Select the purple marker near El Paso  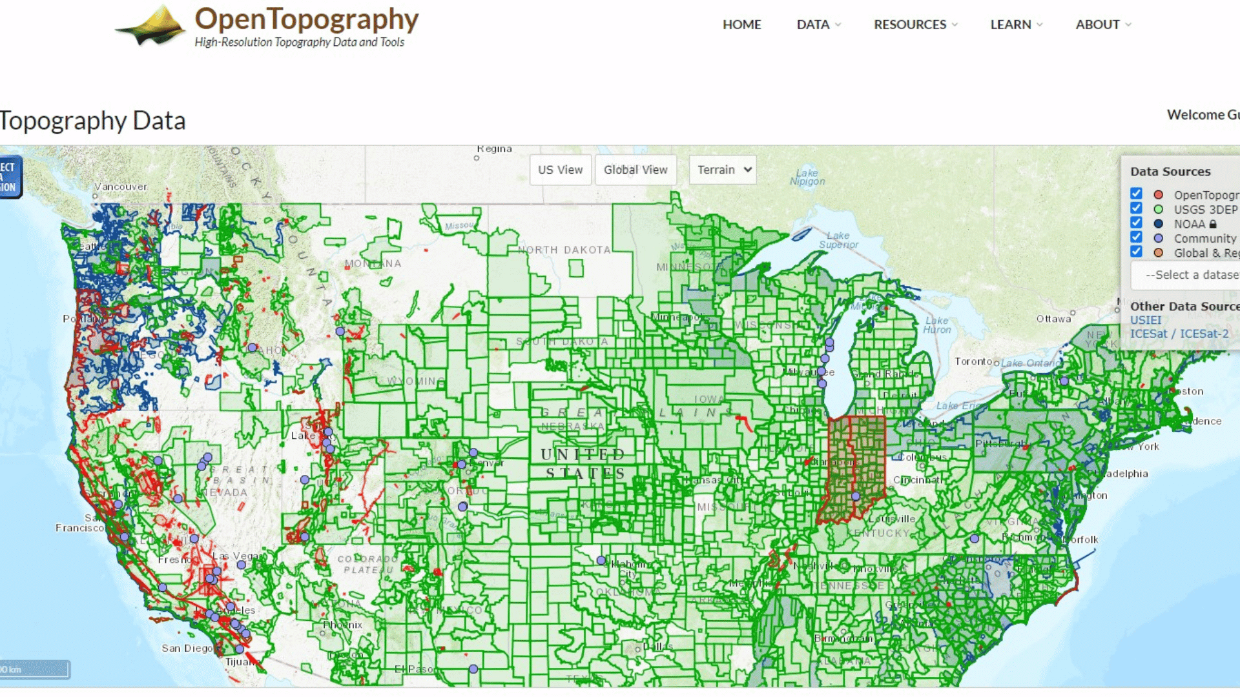pyautogui.click(x=473, y=669)
